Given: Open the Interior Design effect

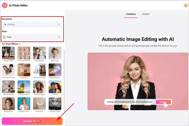Looking at the screenshot, I should pyautogui.click(x=8, y=87).
